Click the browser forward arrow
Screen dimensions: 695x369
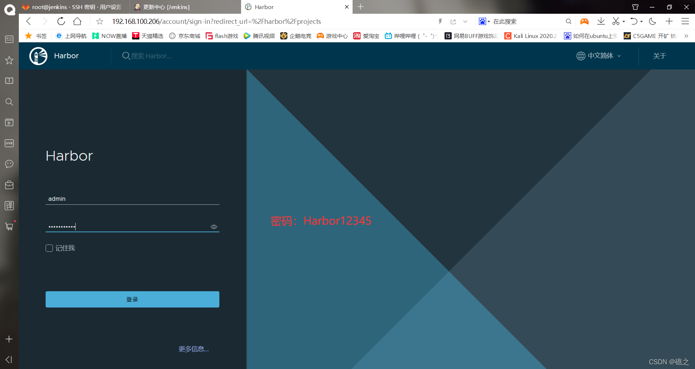click(x=45, y=21)
